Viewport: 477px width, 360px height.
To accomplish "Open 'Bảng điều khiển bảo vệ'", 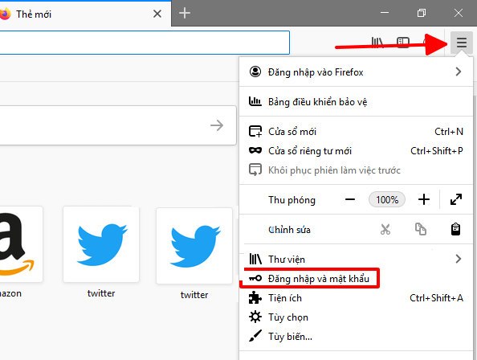I will (x=356, y=101).
